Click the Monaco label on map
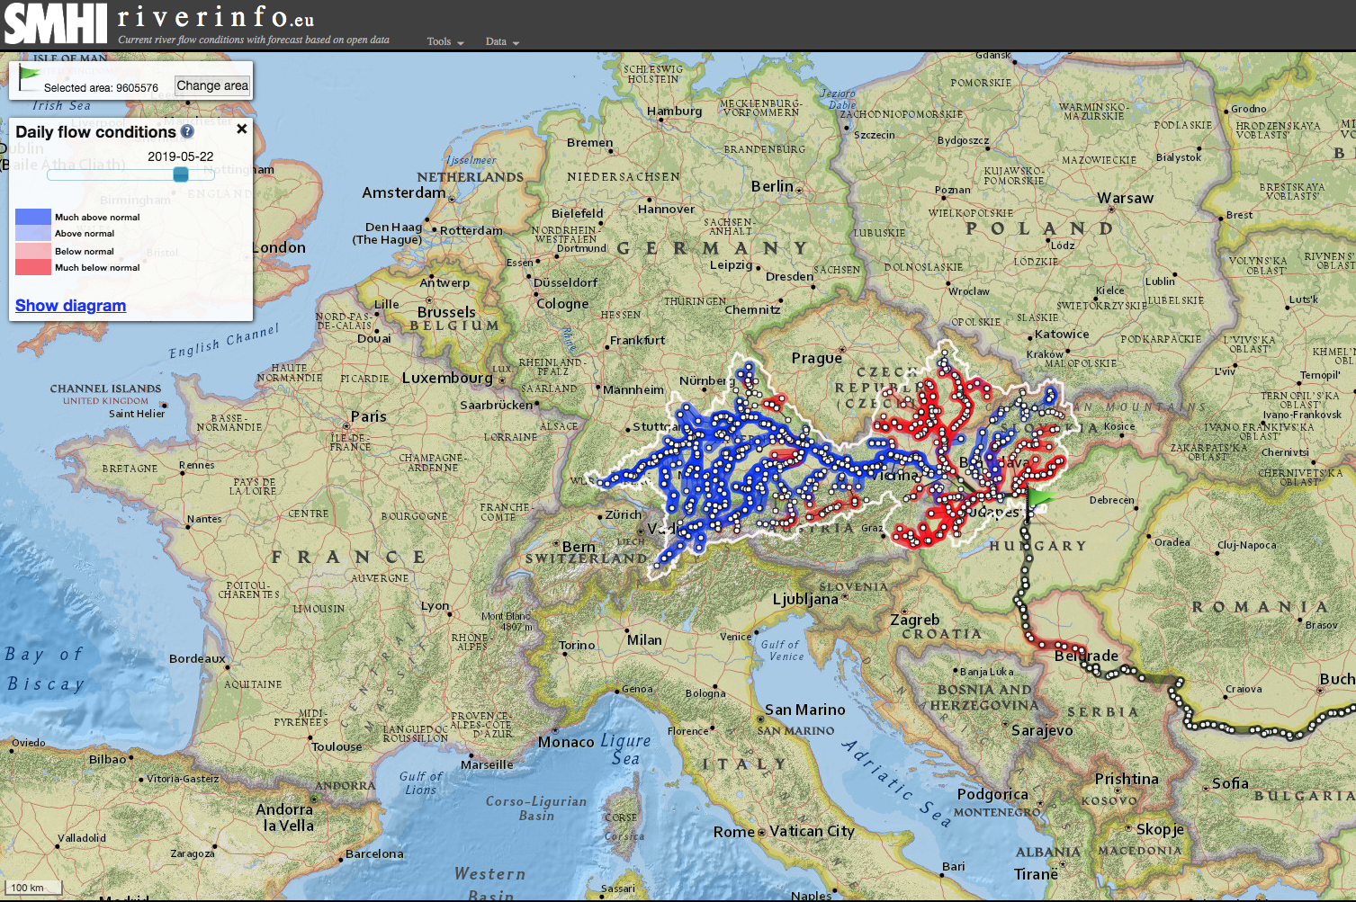 click(x=566, y=742)
